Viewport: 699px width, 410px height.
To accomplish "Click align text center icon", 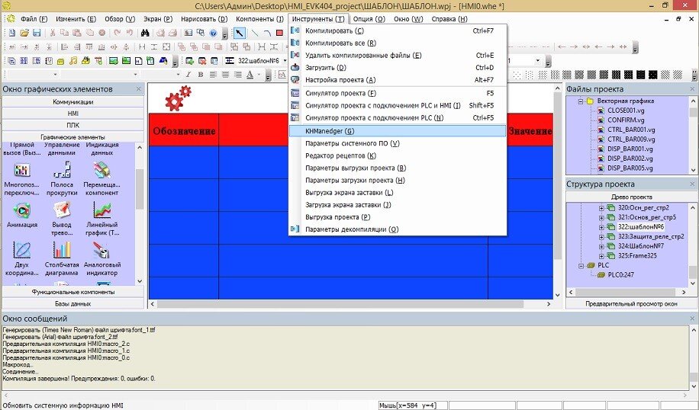I will coord(225,75).
